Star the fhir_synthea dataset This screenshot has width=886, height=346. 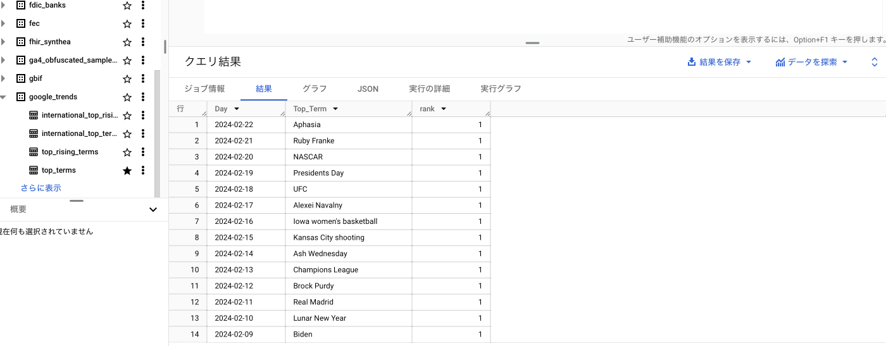pyautogui.click(x=127, y=42)
